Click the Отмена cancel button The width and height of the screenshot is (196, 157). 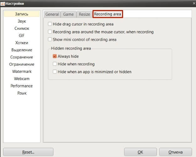point(176,152)
